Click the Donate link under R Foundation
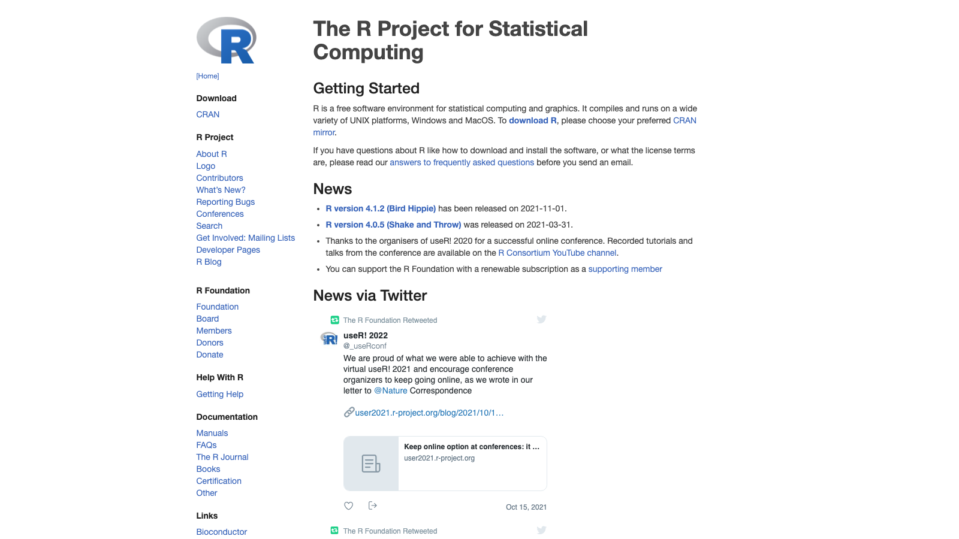The image size is (959, 539). coord(210,355)
